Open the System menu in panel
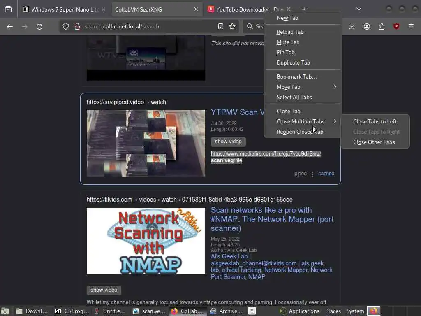This screenshot has height=316, width=421. click(355, 311)
